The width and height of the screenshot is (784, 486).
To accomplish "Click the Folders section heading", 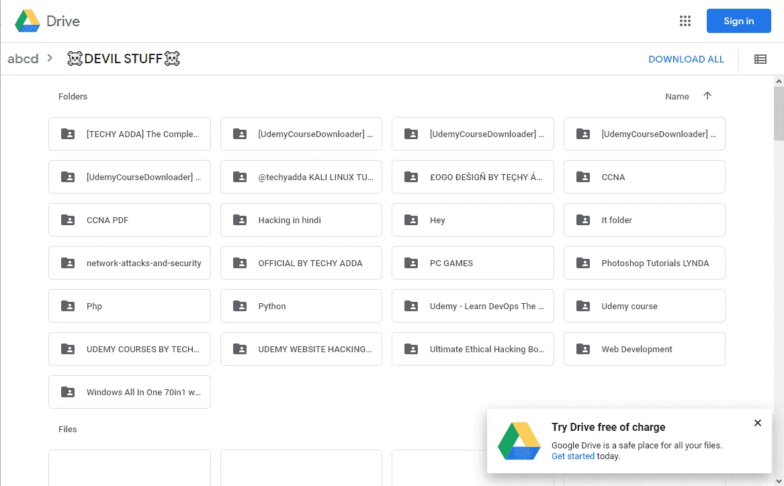I will (73, 97).
